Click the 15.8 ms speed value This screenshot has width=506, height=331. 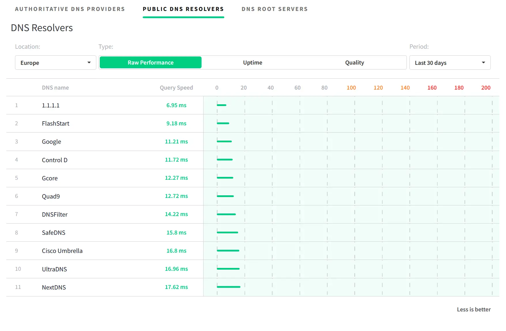pos(176,232)
